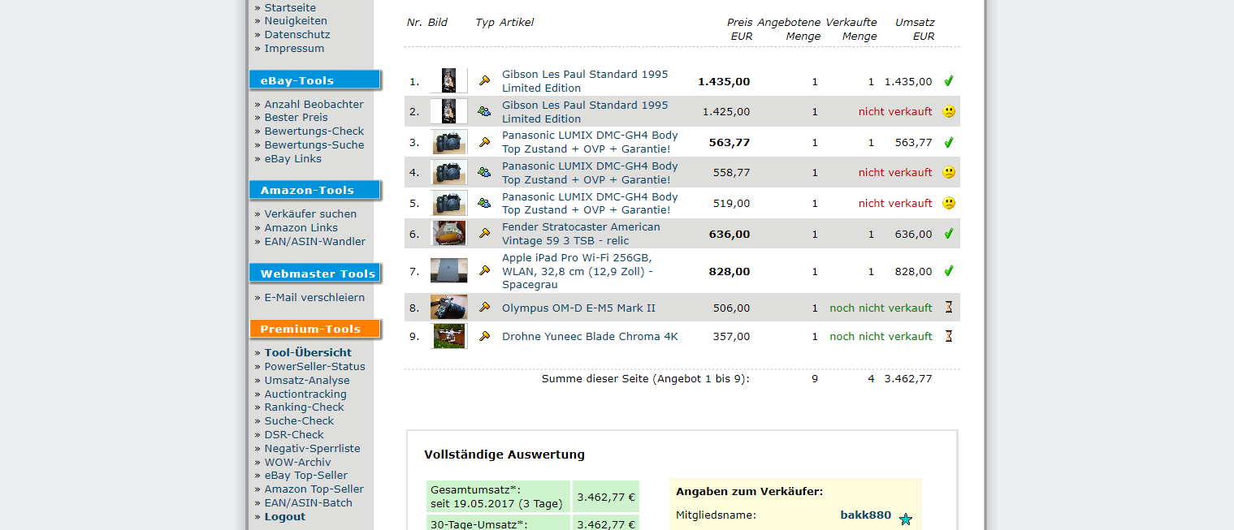This screenshot has width=1234, height=530.
Task: Click the hammer icon beside Drohne Yuneec Blade
Action: click(x=485, y=336)
